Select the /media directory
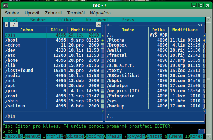This screenshot has width=213, height=140. [53, 76]
